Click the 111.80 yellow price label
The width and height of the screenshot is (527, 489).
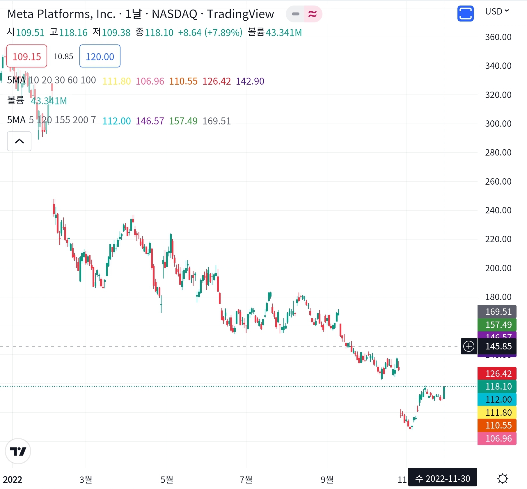tap(497, 413)
